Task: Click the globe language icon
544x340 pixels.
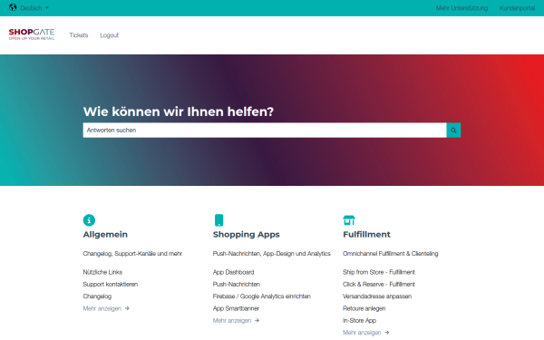Action: click(13, 7)
